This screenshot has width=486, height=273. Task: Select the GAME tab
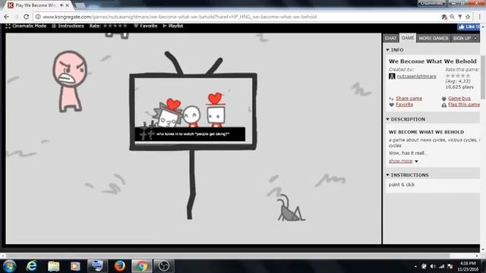tap(408, 38)
